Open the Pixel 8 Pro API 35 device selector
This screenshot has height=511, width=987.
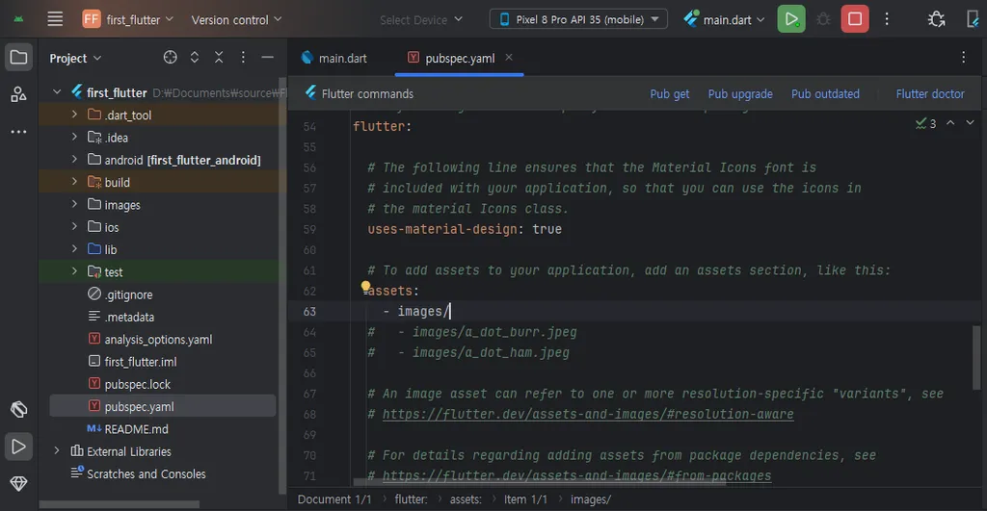click(x=578, y=19)
